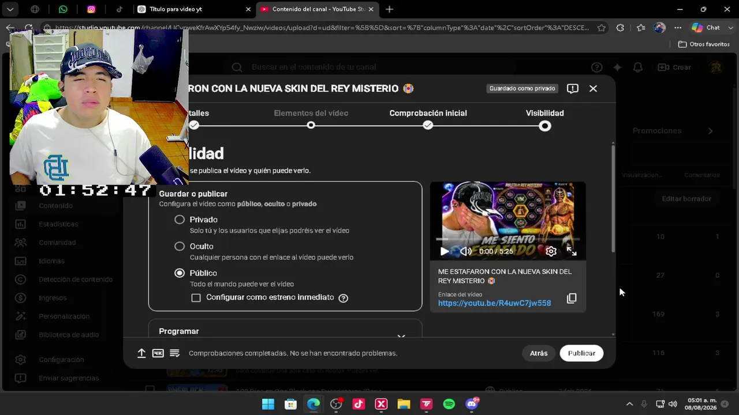
Task: Click the upload status arrow icon
Action: coord(141,353)
